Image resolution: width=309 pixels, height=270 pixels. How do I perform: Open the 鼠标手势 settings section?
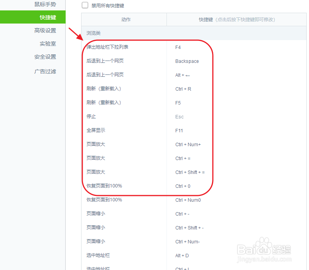[x=45, y=4]
